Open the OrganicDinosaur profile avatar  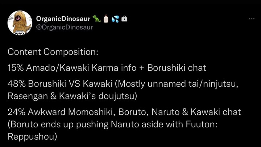[20, 23]
